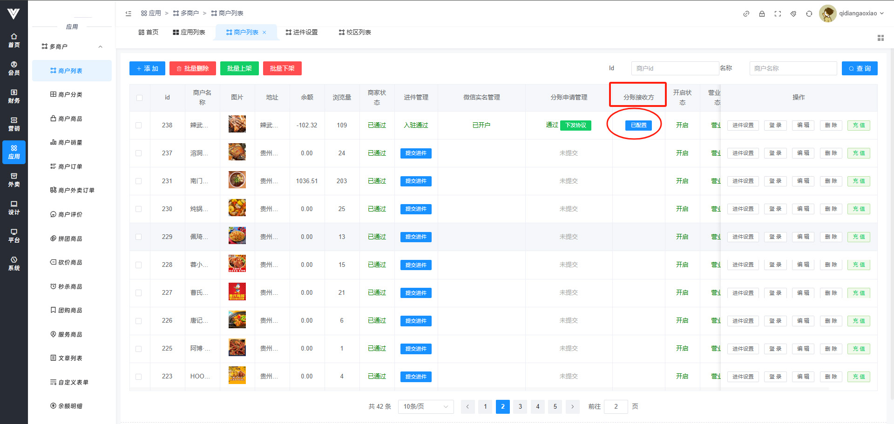Click the blue 添加 button

point(147,68)
